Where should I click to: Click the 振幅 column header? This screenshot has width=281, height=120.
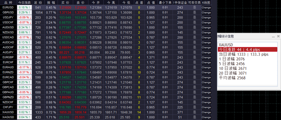(51, 3)
